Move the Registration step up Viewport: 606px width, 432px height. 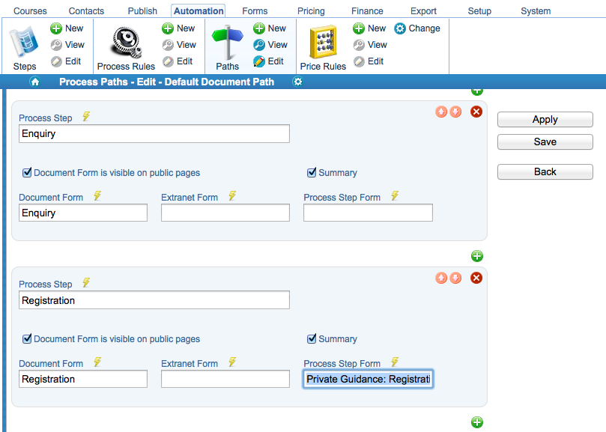click(x=441, y=278)
